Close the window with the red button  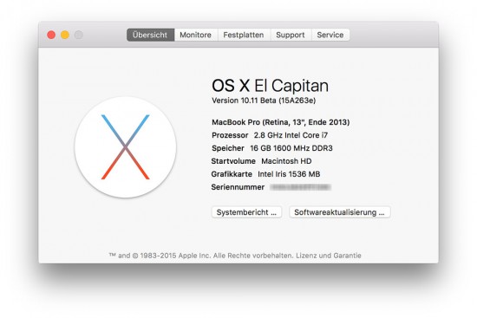51,35
